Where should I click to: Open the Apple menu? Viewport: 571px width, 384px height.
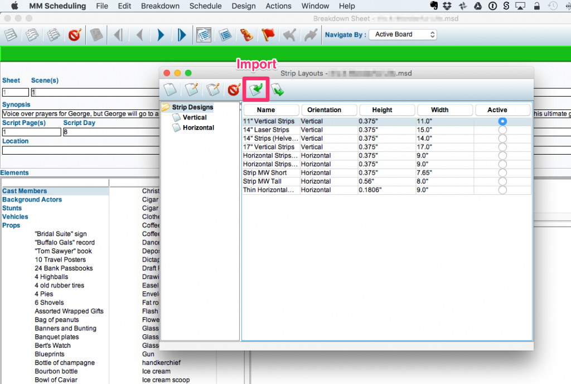click(x=14, y=6)
